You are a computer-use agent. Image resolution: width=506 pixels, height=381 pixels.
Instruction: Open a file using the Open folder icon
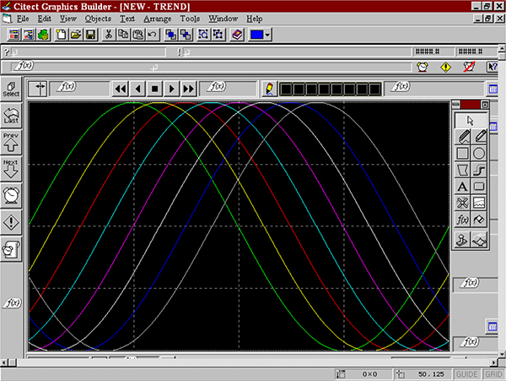point(76,35)
